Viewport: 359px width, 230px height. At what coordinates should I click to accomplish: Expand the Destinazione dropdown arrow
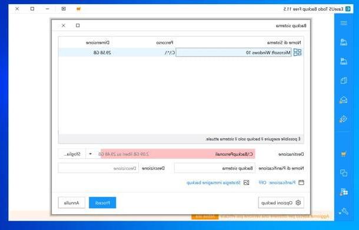coord(91,154)
